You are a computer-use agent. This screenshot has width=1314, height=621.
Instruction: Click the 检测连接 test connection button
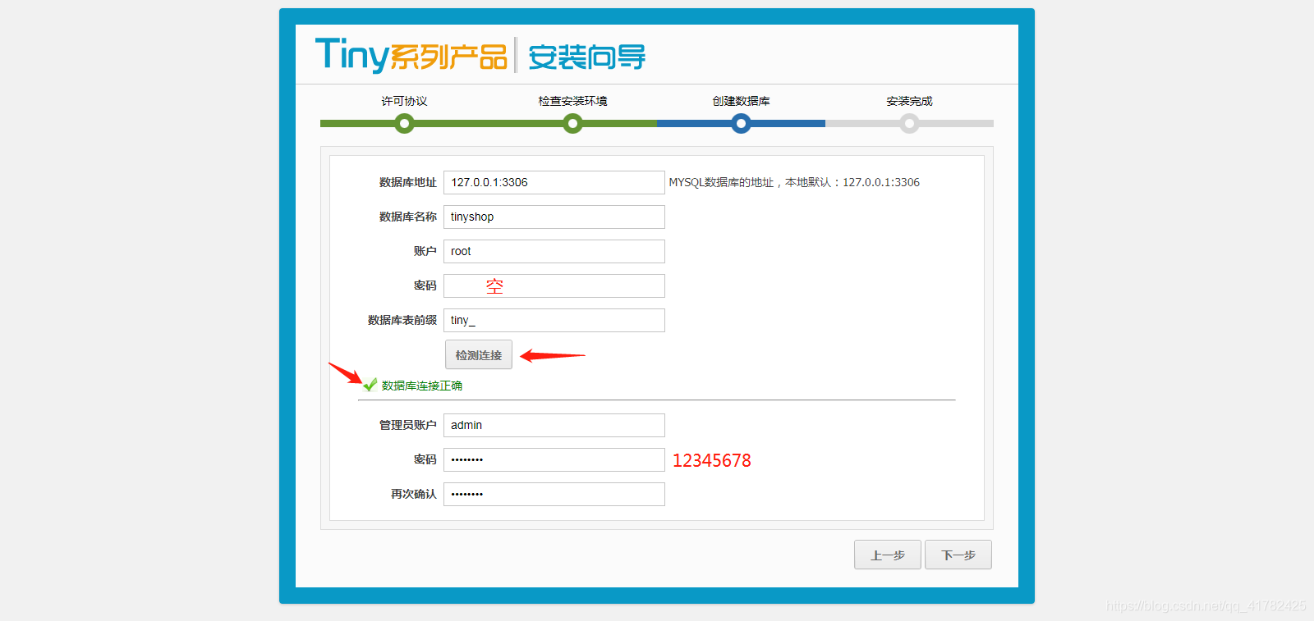pyautogui.click(x=479, y=354)
